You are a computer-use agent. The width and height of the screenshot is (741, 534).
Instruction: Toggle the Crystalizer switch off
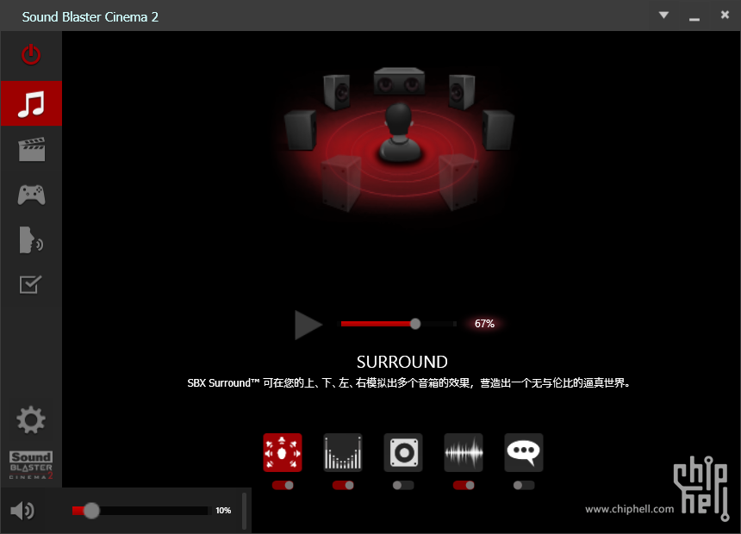tap(343, 485)
